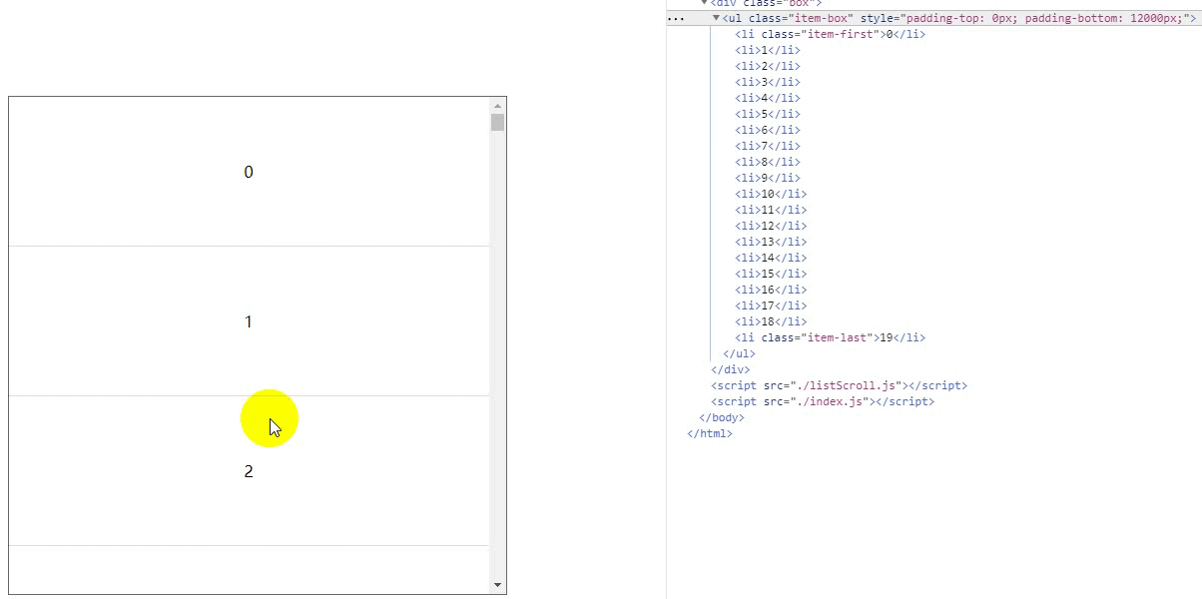The width and height of the screenshot is (1202, 599).
Task: Click the ellipsis beside the ul line
Action: point(676,18)
